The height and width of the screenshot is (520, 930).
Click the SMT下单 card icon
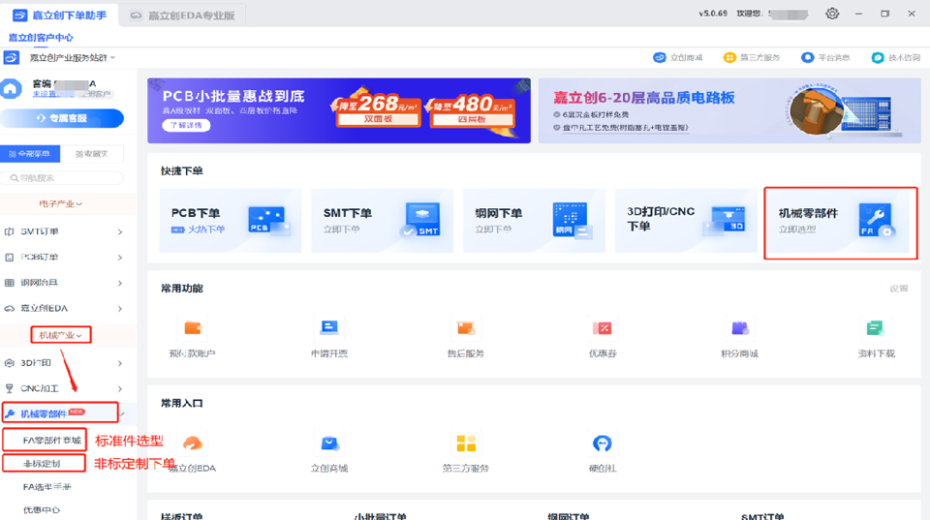(x=421, y=220)
